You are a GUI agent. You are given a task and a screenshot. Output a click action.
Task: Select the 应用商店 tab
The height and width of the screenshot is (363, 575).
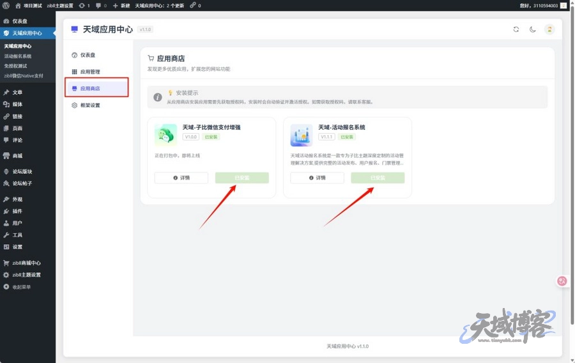coord(97,88)
